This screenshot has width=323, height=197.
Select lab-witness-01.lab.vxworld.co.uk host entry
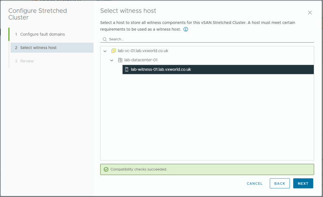tap(161, 69)
